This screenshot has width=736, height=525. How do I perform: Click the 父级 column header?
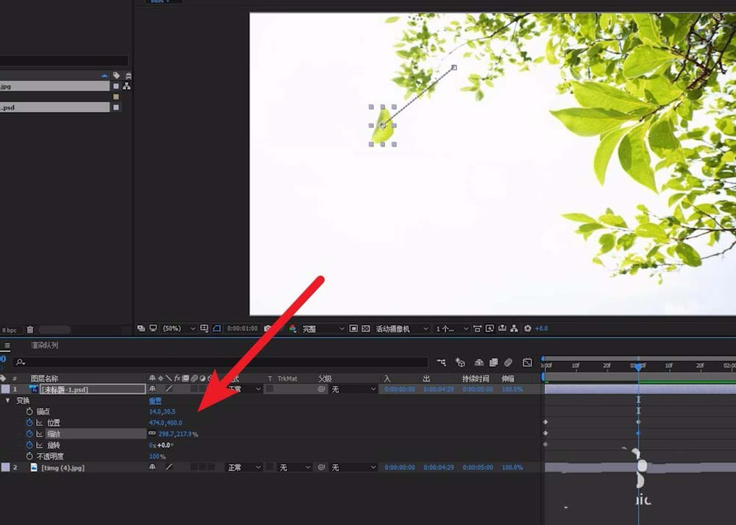point(325,378)
